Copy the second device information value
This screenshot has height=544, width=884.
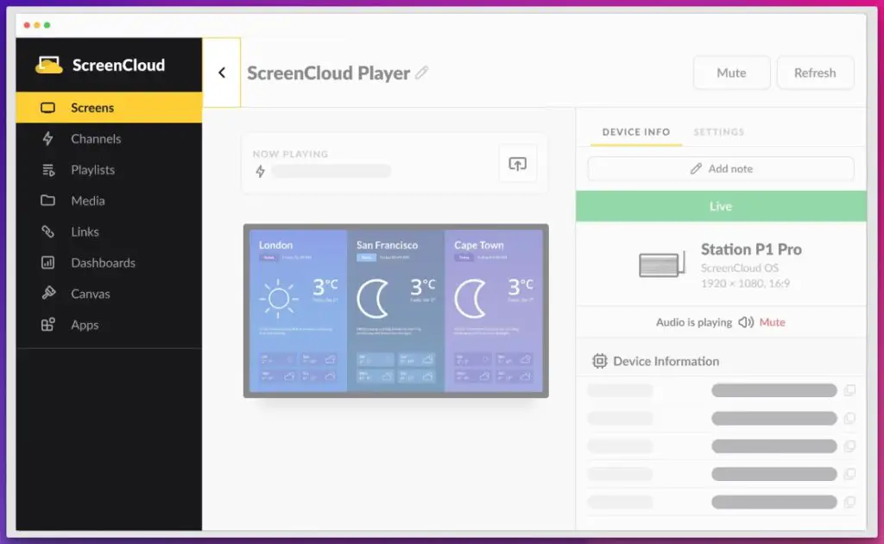coord(849,418)
